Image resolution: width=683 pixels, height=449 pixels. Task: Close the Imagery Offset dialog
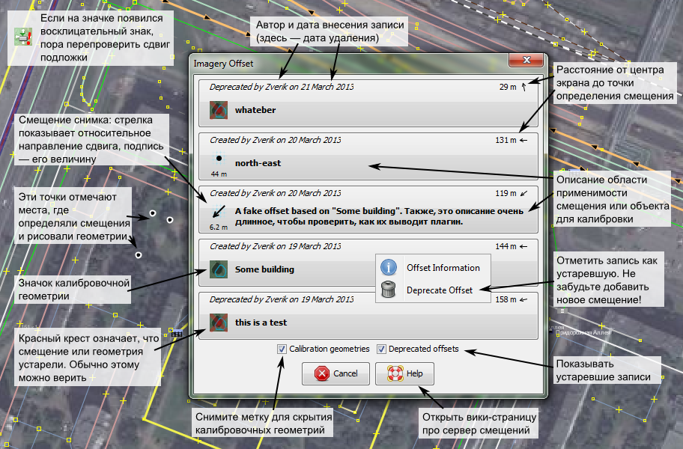(526, 63)
